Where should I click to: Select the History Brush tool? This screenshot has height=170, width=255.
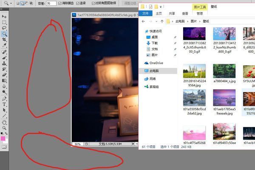(x=4, y=69)
